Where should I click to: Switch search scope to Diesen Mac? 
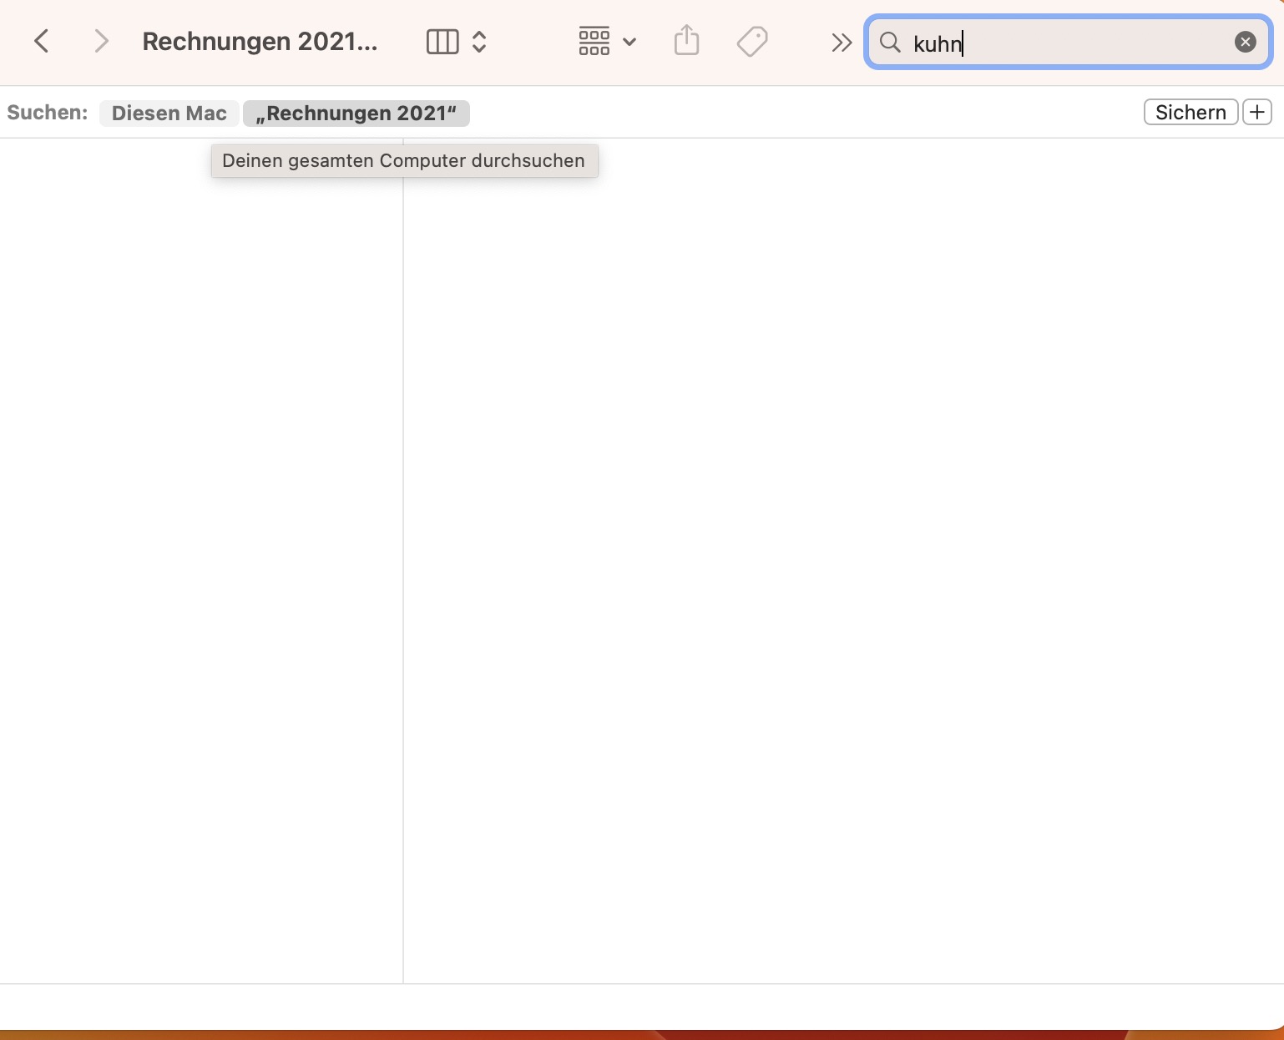click(169, 114)
